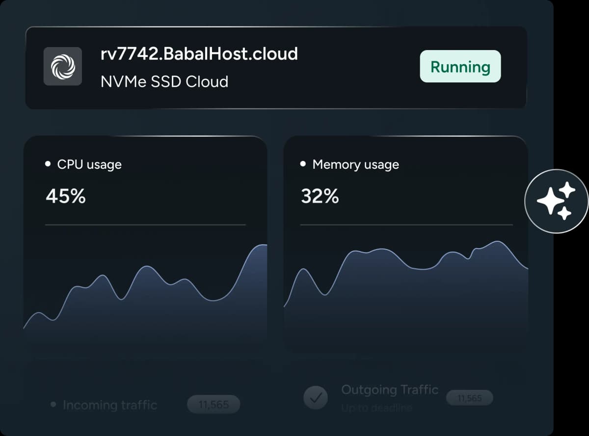Click the Memory usage label

[x=355, y=164]
